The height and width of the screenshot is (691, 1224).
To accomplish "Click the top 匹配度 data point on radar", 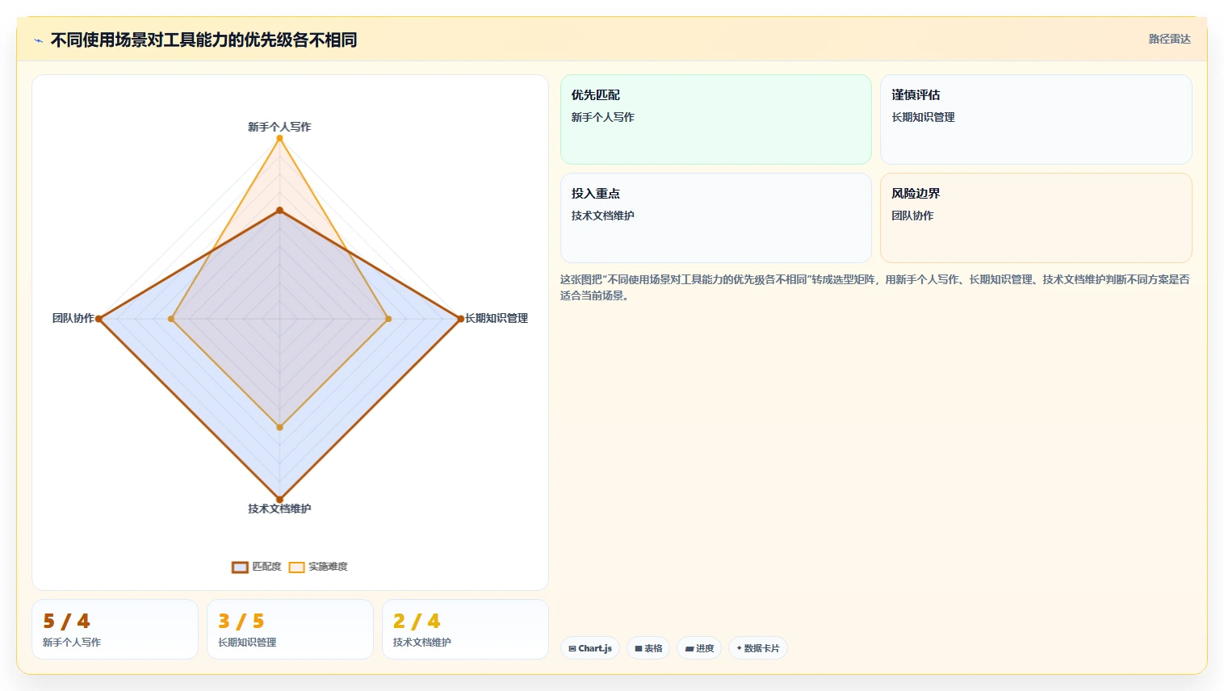I will pos(280,211).
